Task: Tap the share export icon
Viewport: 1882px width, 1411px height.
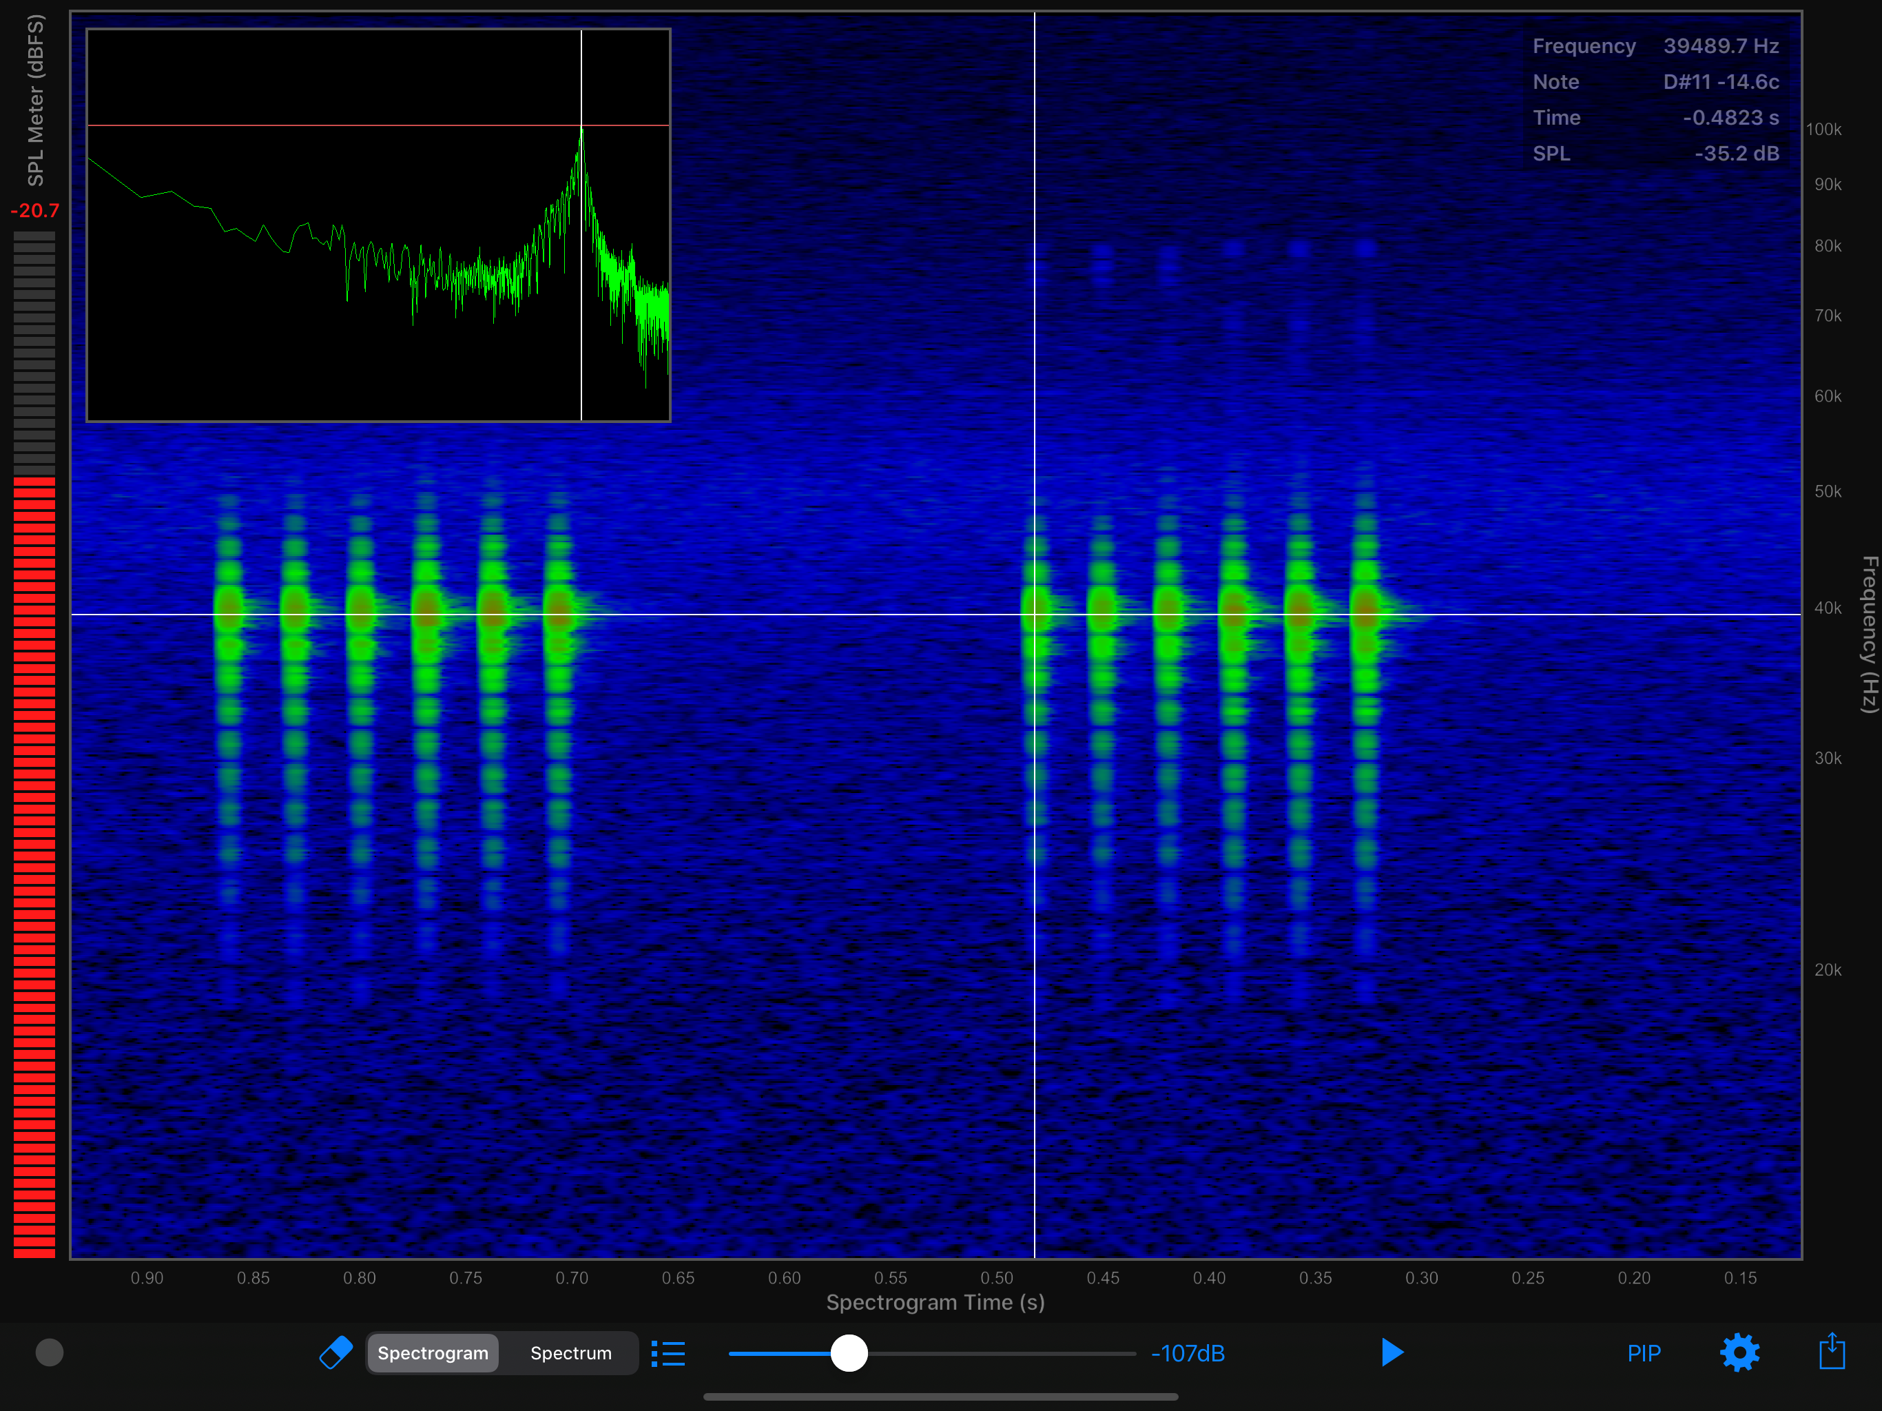Action: [x=1831, y=1352]
